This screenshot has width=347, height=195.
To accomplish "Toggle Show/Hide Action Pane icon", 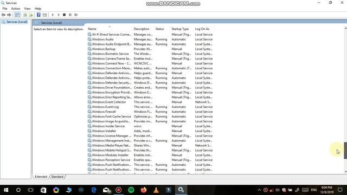I will pyautogui.click(x=44, y=15).
